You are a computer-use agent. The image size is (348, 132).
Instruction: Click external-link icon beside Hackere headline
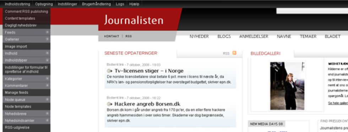click(x=110, y=104)
